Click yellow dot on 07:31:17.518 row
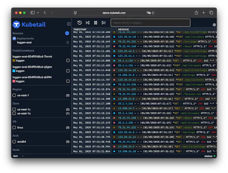 click(114, 109)
